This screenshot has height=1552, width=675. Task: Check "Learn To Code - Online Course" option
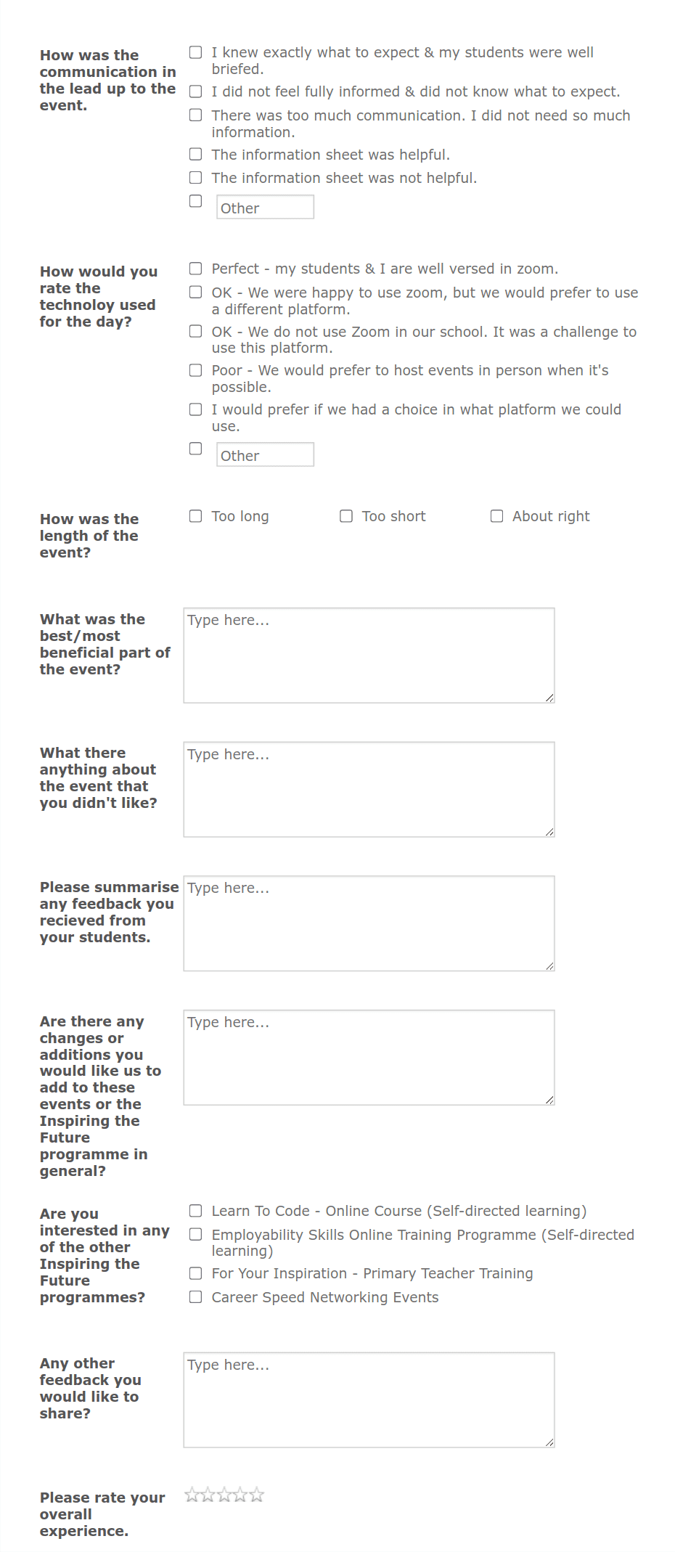195,1210
